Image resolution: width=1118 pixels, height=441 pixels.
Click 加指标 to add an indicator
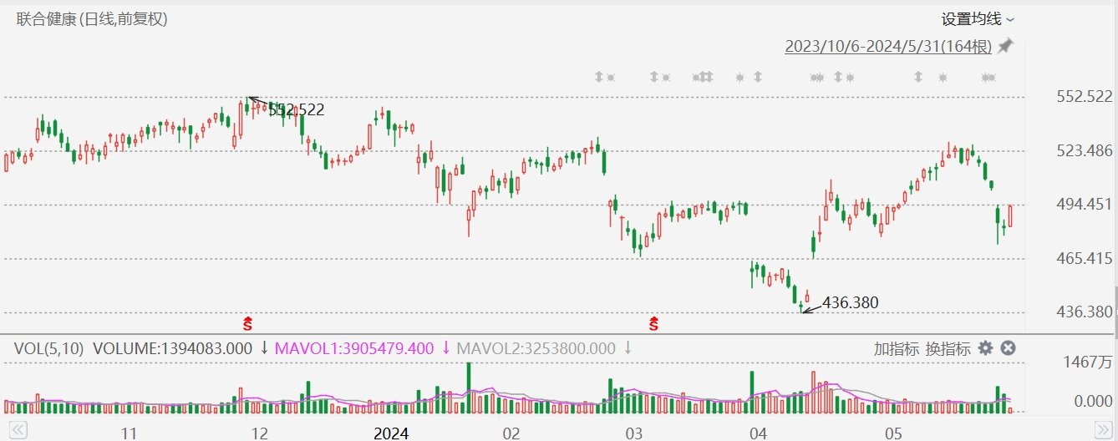coord(897,348)
